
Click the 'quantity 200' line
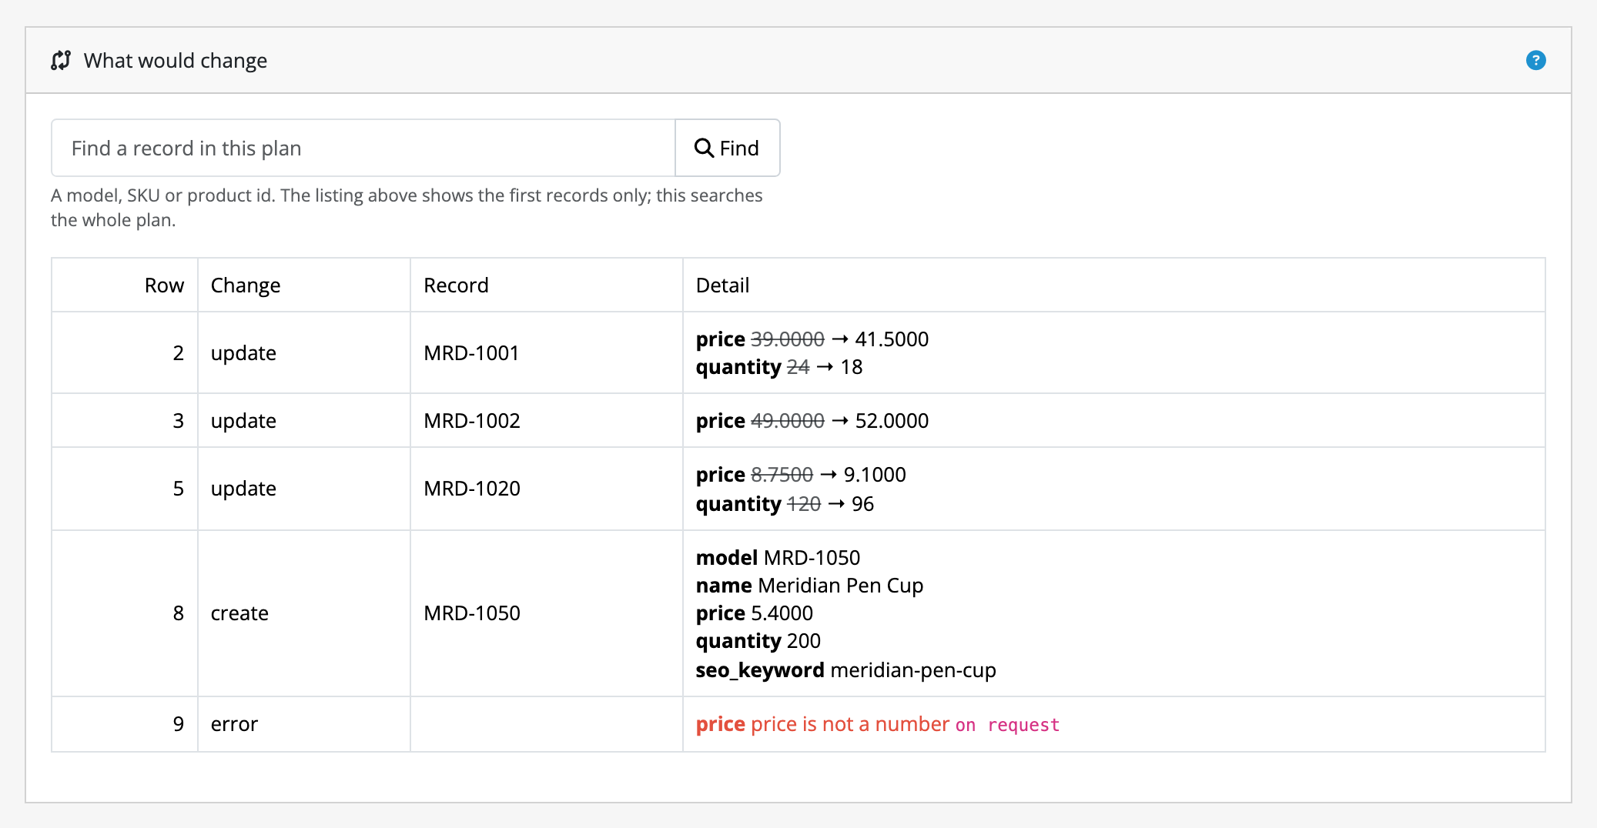[x=758, y=641]
